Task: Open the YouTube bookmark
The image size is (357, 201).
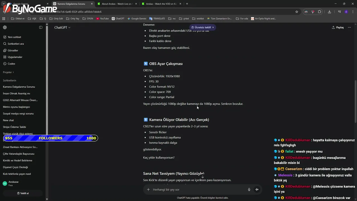Action: [x=102, y=19]
